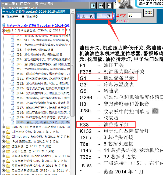Click 菜单展开 to expand all menus
The image size is (163, 175).
click(12, 17)
